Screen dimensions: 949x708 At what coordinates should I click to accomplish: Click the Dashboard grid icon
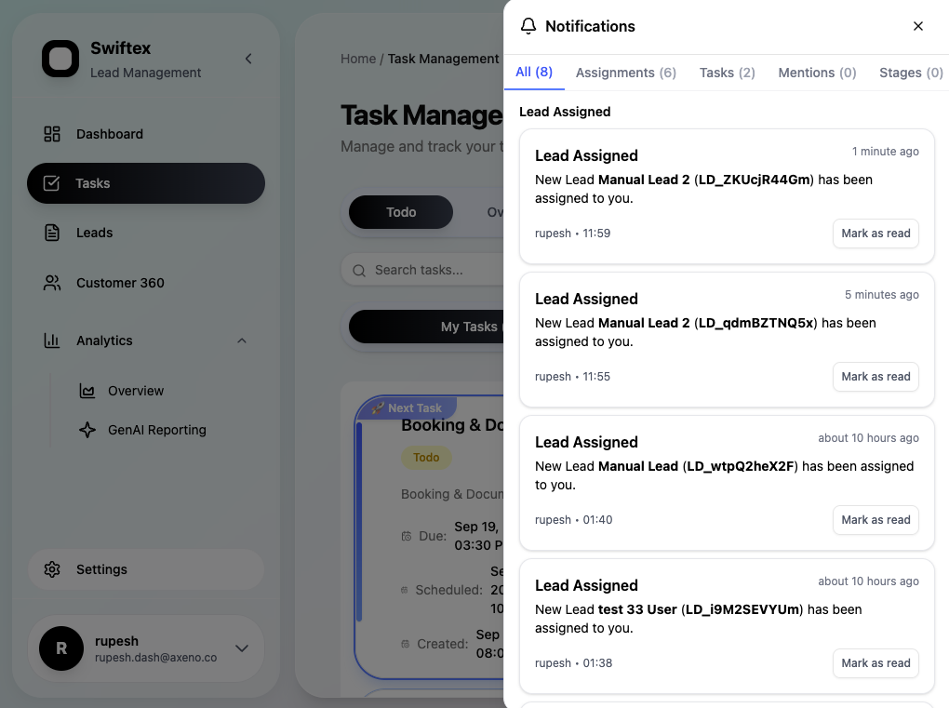[x=52, y=134]
